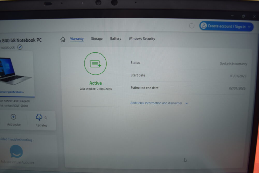Click the start date value 03/01/2023
The image size is (259, 173).
click(x=238, y=76)
